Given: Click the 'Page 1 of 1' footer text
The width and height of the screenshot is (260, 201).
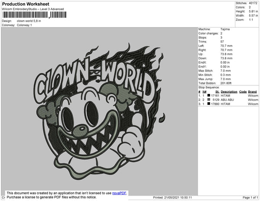Looking at the screenshot, I should point(250,198).
